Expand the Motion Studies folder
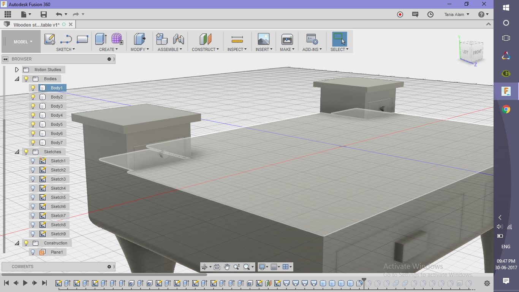Image resolution: width=519 pixels, height=292 pixels. click(17, 70)
